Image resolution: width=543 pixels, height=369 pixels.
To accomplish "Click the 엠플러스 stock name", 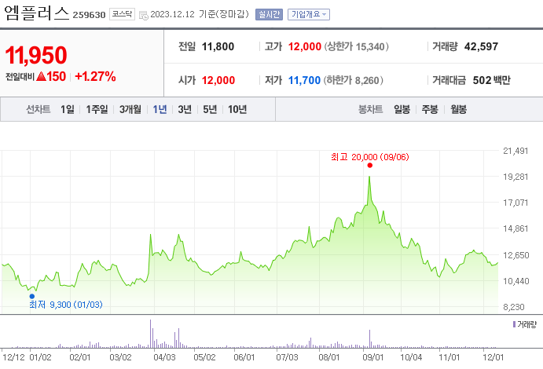I will coord(37,13).
